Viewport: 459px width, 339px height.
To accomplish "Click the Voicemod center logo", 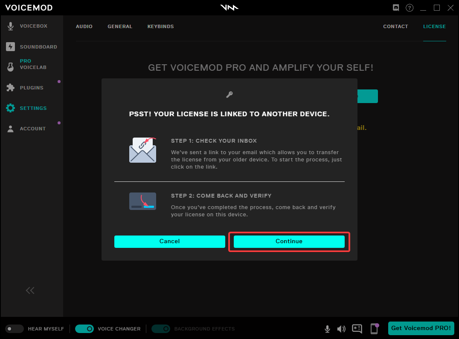I will coord(229,8).
